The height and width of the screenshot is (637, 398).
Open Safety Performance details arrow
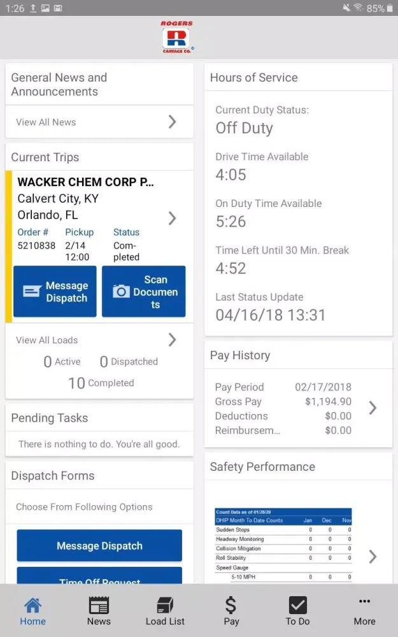pyautogui.click(x=373, y=557)
